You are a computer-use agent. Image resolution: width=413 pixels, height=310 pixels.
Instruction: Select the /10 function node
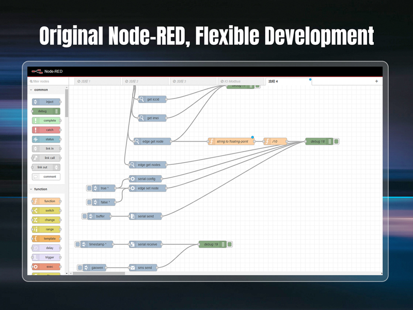coord(275,142)
